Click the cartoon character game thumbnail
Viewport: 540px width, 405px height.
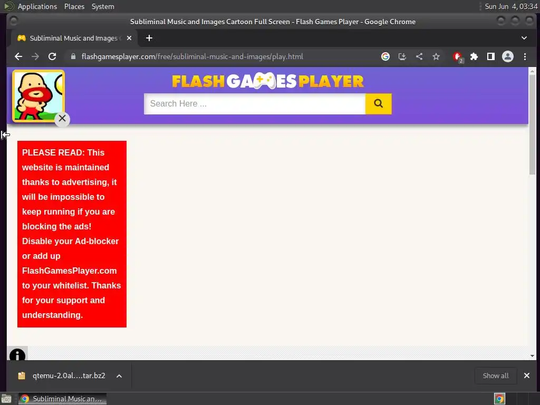click(38, 96)
